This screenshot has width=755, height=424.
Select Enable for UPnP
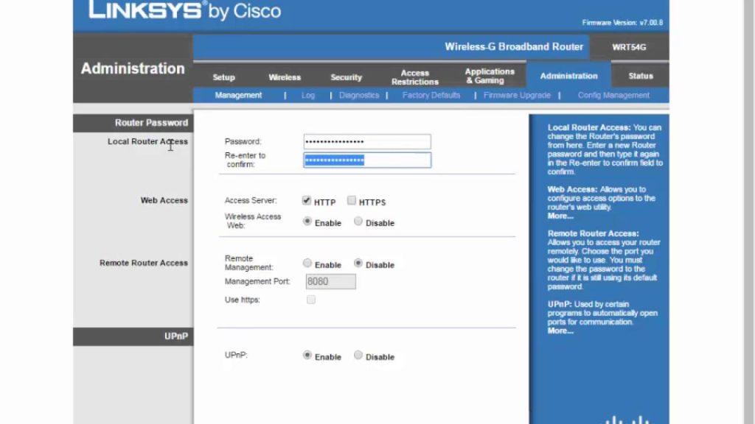pos(307,356)
